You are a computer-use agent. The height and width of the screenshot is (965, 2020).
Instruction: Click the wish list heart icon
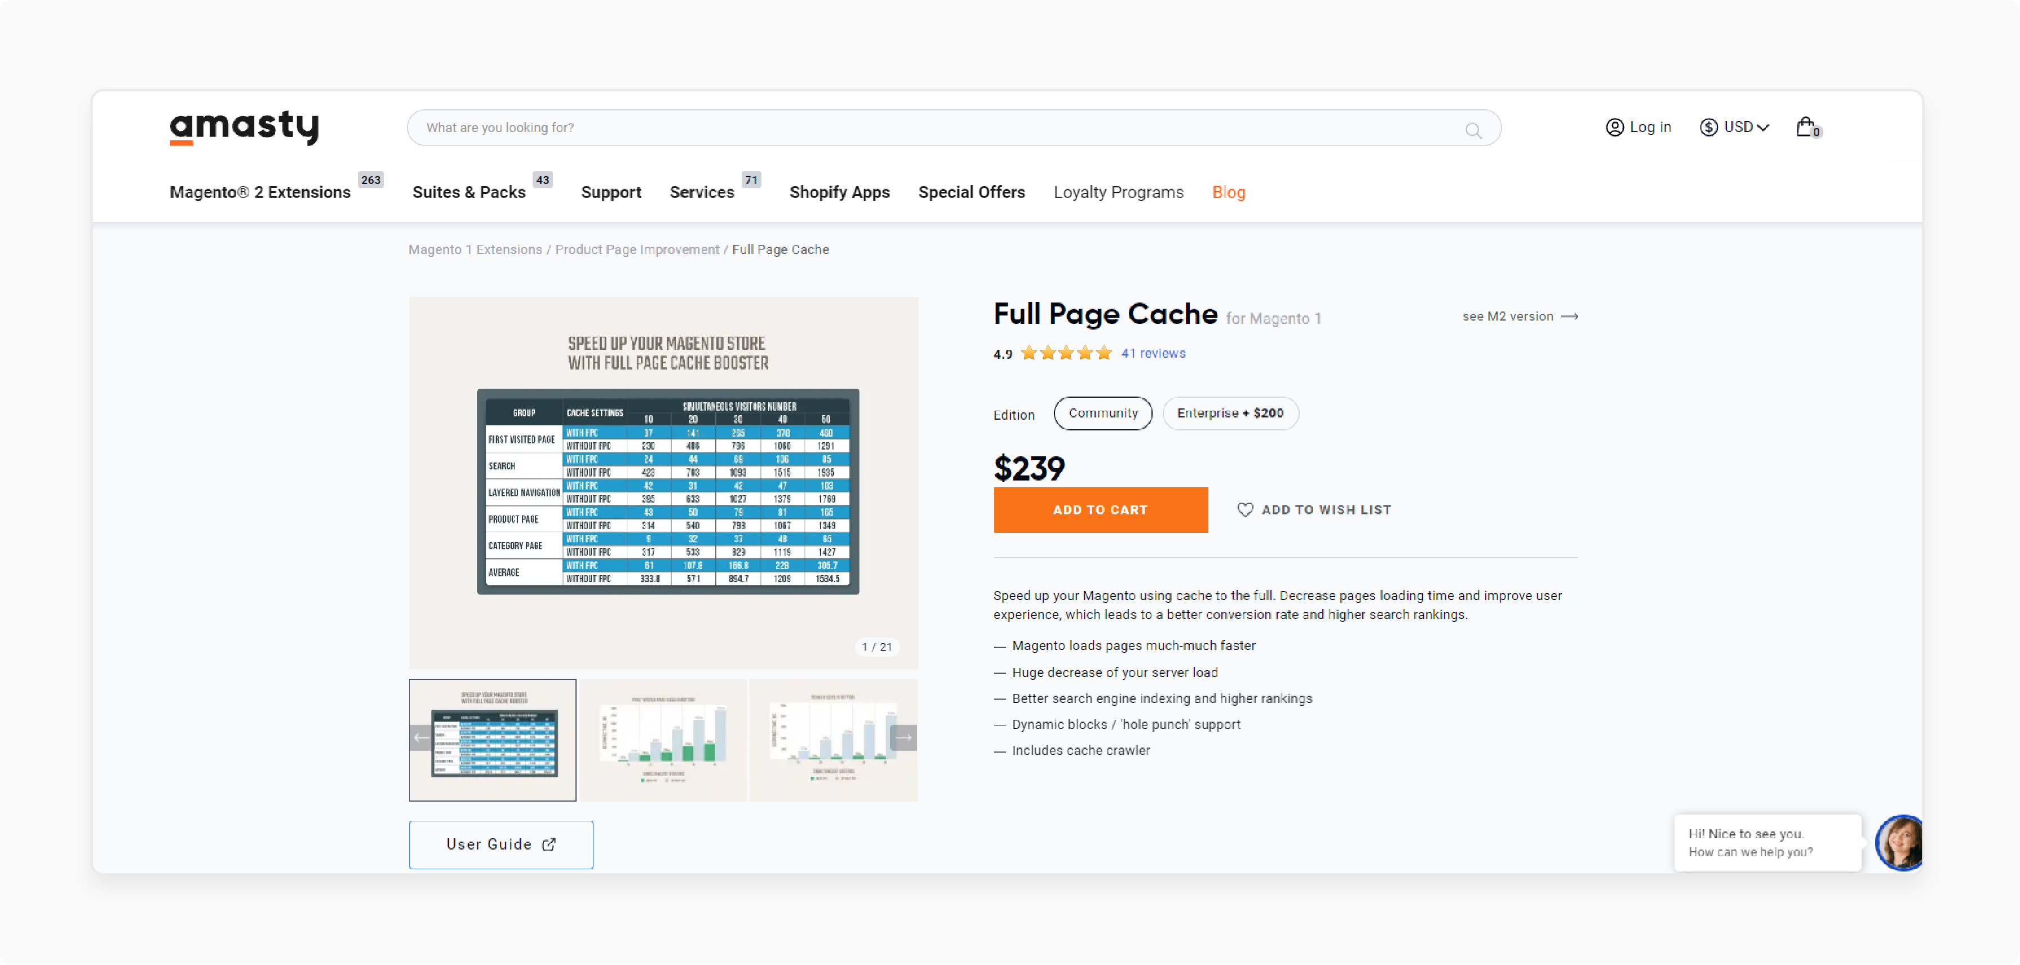pos(1244,510)
